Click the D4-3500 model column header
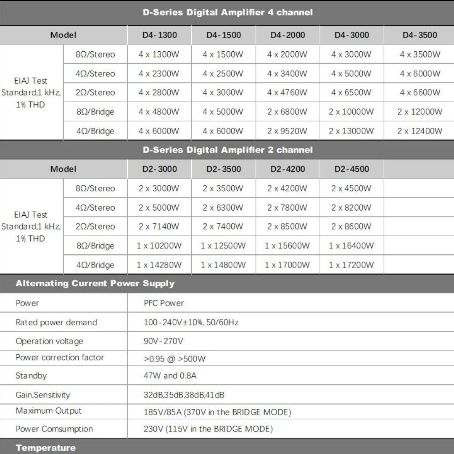 tap(420, 35)
